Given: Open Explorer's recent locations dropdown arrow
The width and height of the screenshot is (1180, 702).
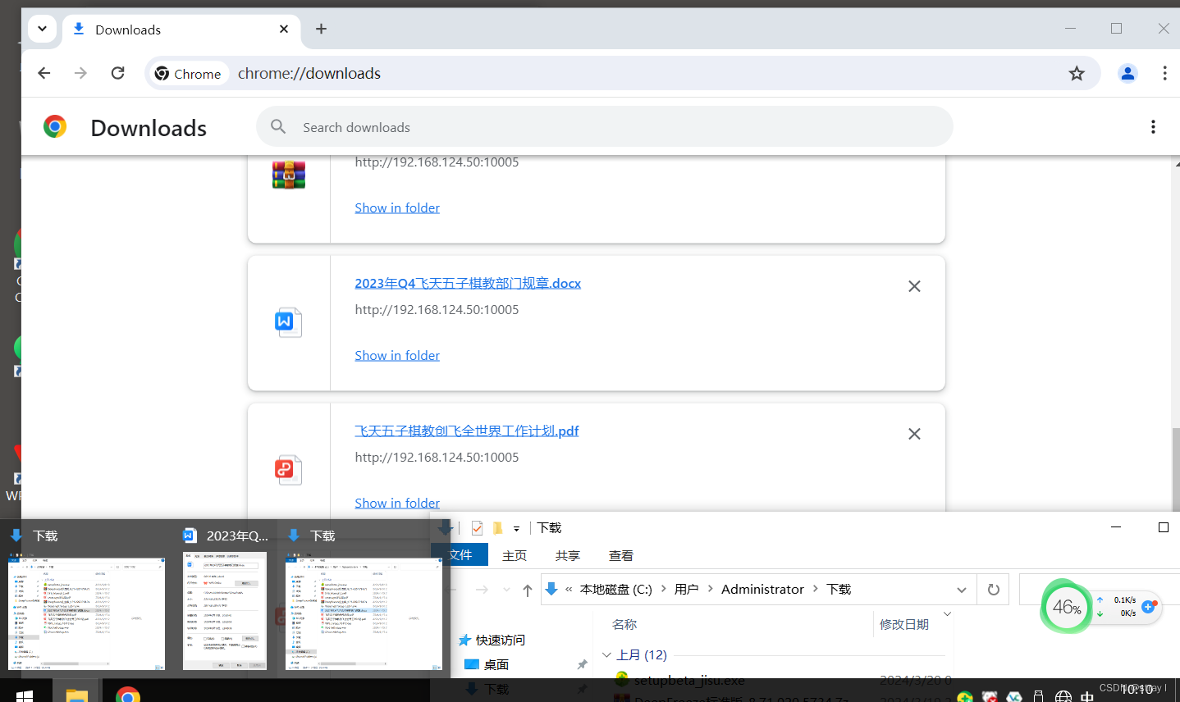Looking at the screenshot, I should tap(506, 590).
